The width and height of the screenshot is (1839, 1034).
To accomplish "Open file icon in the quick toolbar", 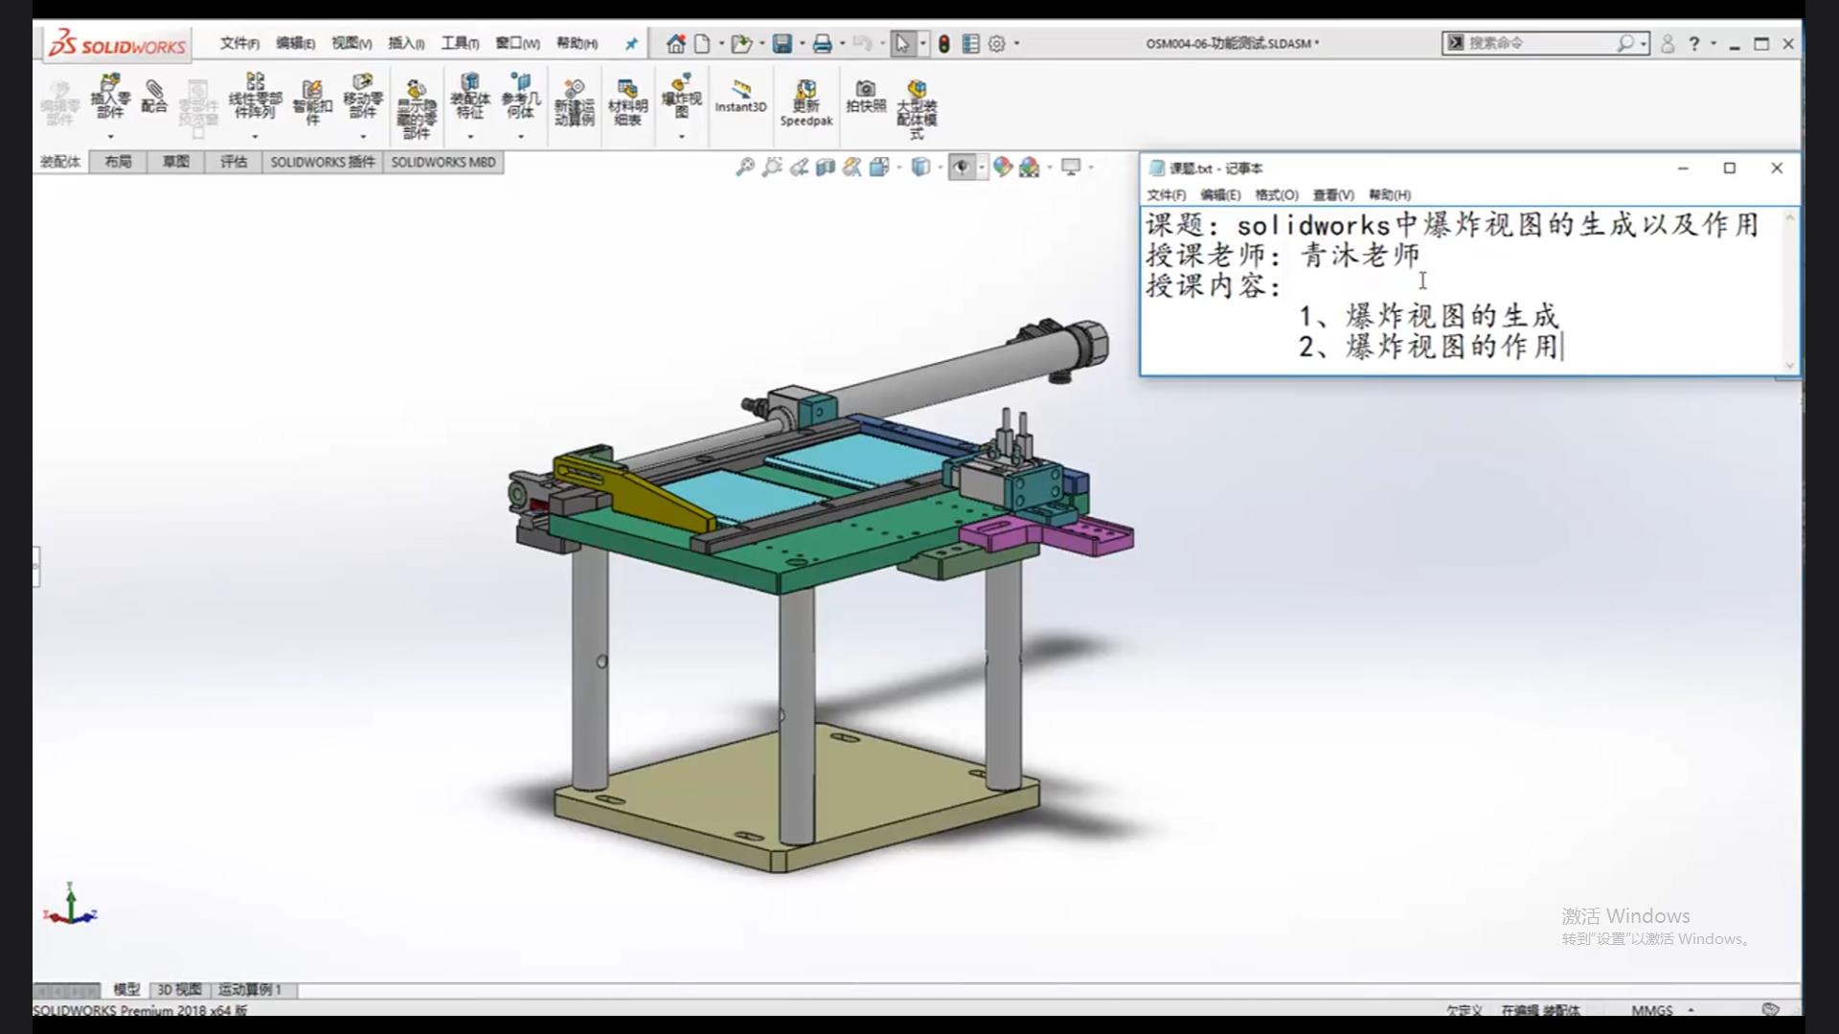I will tap(740, 44).
